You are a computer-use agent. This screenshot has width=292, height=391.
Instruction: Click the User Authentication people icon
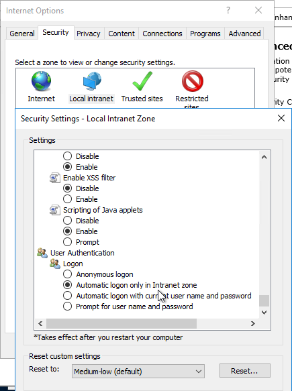click(x=42, y=253)
